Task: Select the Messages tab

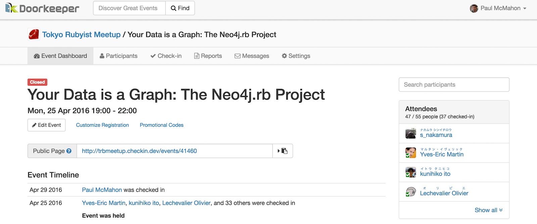Action: [x=252, y=56]
